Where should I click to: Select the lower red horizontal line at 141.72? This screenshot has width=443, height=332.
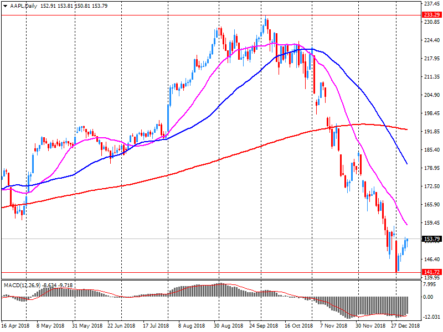pos(211,272)
